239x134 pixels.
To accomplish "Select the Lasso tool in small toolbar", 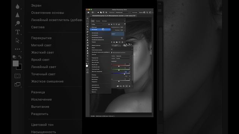I will pos(87,24).
